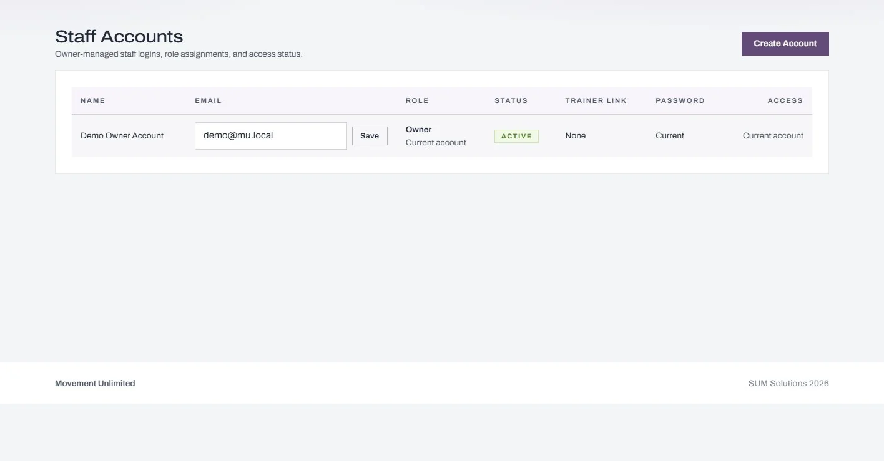Screen dimensions: 884x461
Task: Click the ACCESS column header
Action: pos(785,100)
